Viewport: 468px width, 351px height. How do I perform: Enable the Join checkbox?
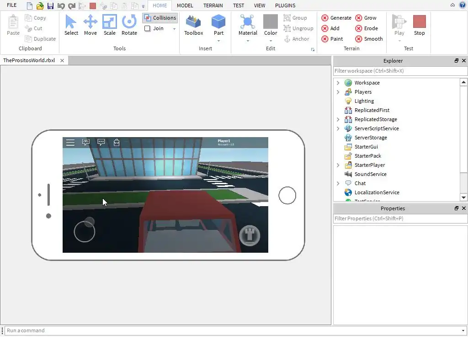point(148,28)
